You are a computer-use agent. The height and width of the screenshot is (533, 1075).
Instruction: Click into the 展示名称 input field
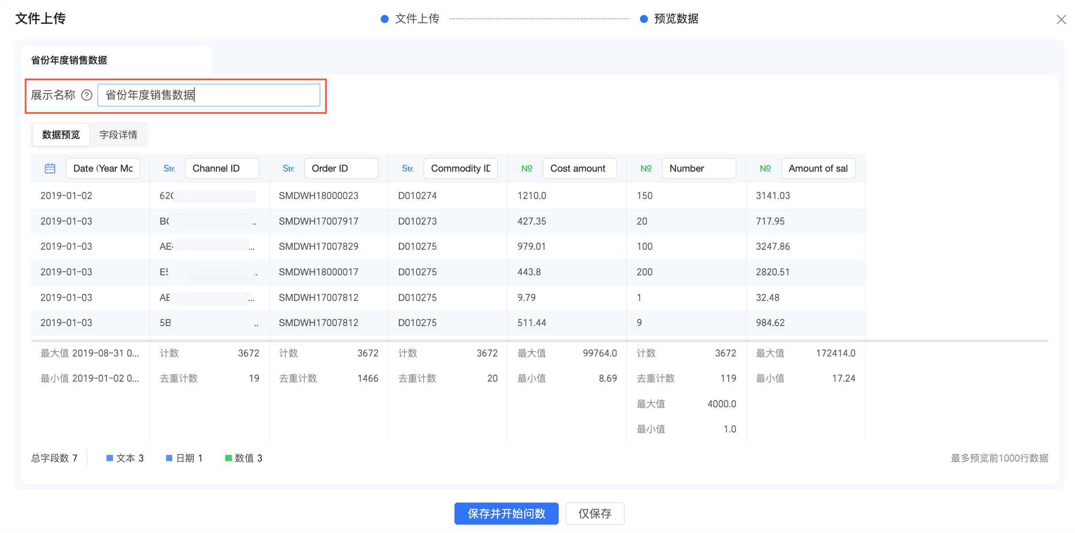[x=209, y=95]
